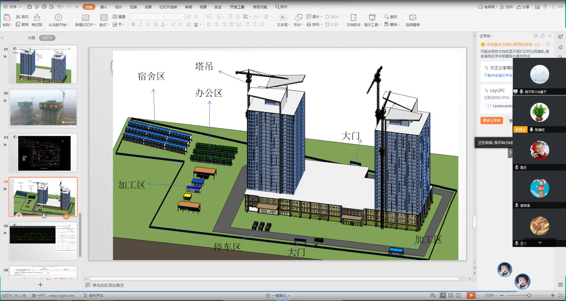
Task: Click the Format Painter (格式刷) icon
Action: [37, 18]
